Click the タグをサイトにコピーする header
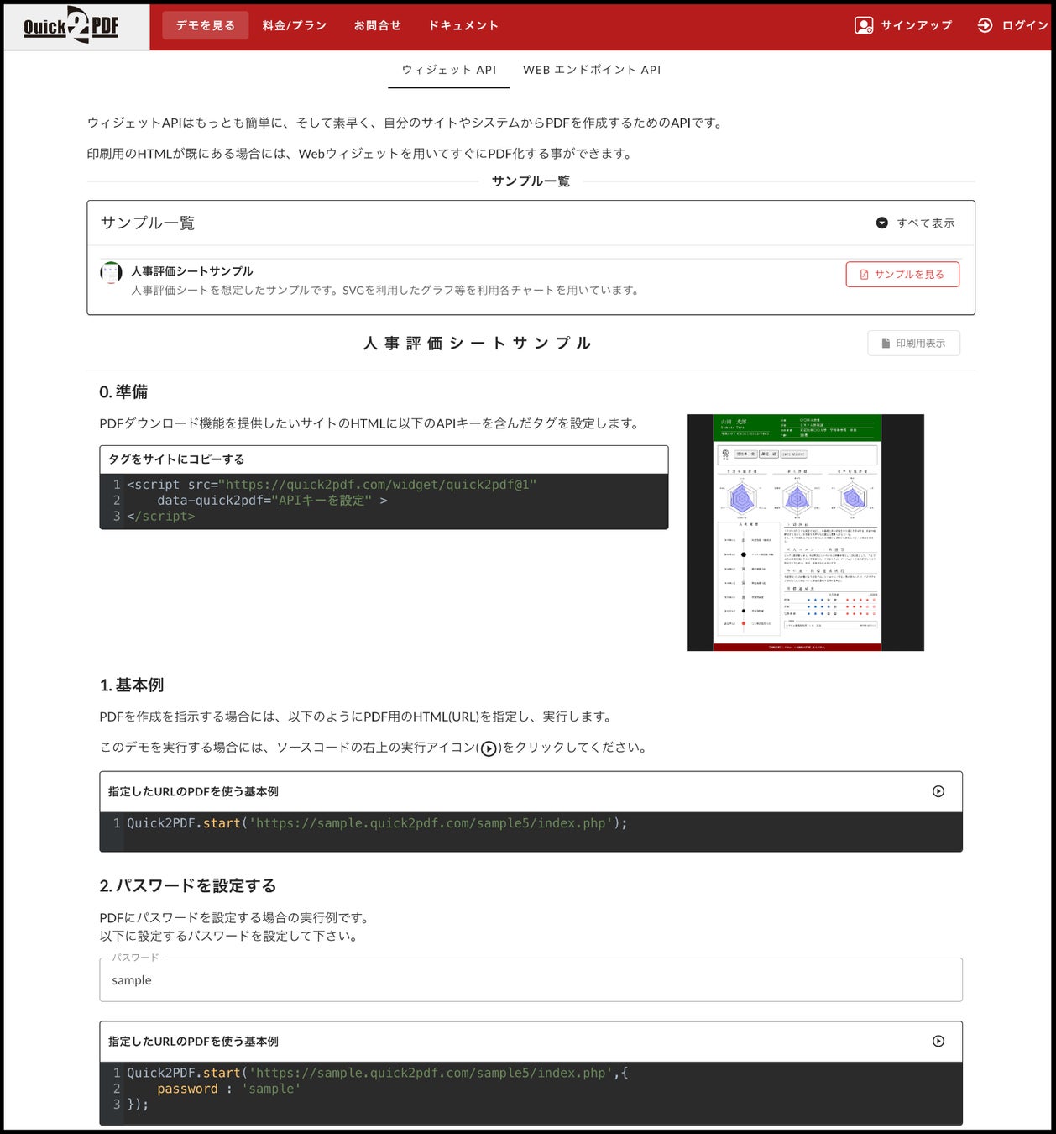1056x1134 pixels. (384, 459)
